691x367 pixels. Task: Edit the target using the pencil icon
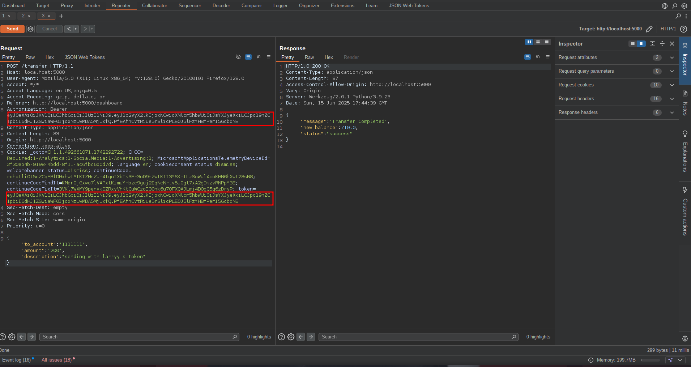[x=649, y=29]
